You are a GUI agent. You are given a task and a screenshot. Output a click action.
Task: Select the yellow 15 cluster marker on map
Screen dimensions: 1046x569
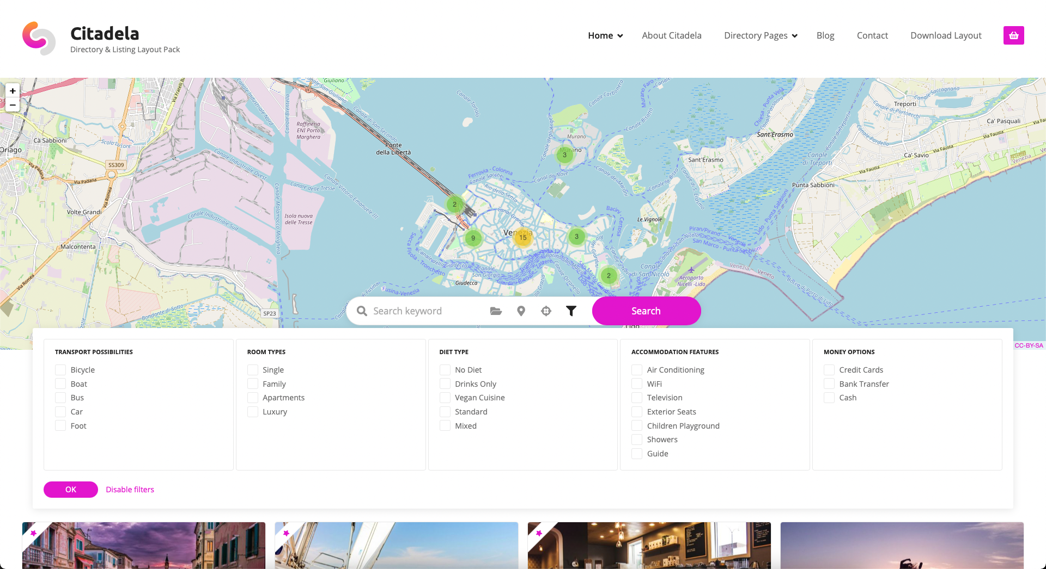tap(523, 238)
